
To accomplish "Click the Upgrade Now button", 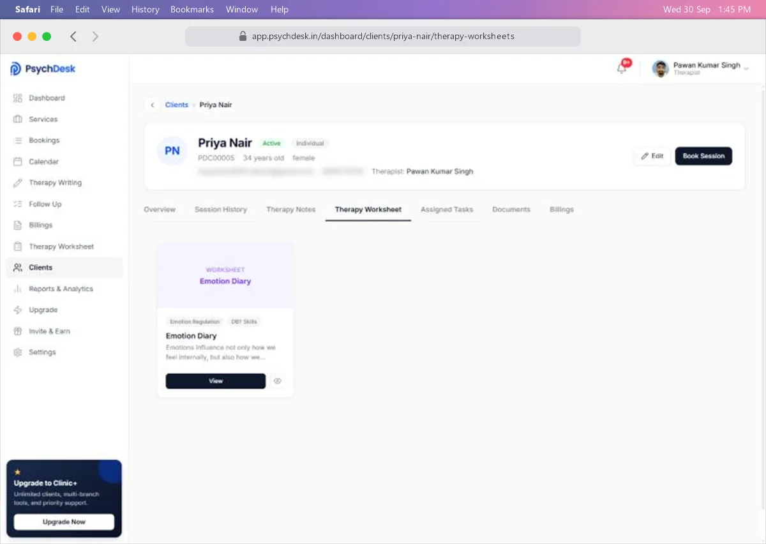I will [64, 522].
